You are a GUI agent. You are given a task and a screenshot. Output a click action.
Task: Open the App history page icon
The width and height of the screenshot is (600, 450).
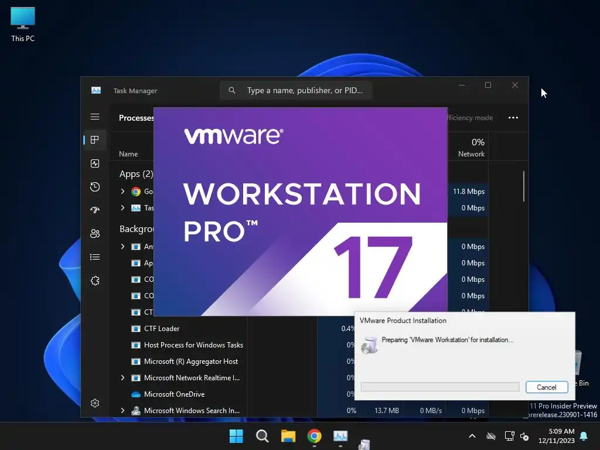(95, 187)
